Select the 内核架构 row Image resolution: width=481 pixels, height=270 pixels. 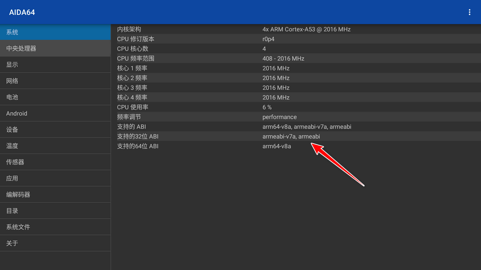(x=295, y=29)
